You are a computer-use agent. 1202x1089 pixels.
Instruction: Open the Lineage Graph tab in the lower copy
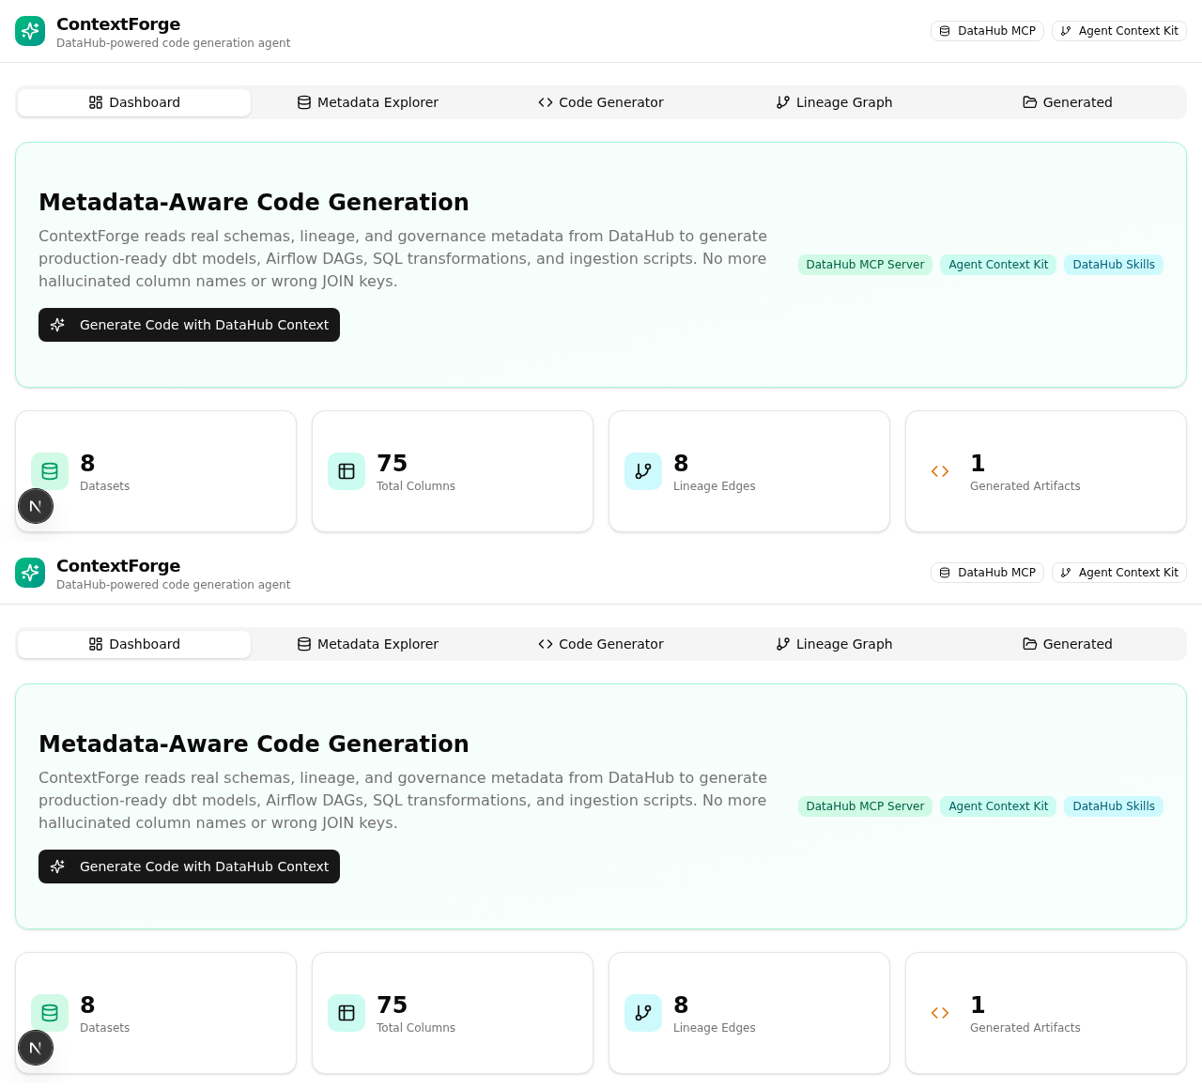[x=834, y=644]
